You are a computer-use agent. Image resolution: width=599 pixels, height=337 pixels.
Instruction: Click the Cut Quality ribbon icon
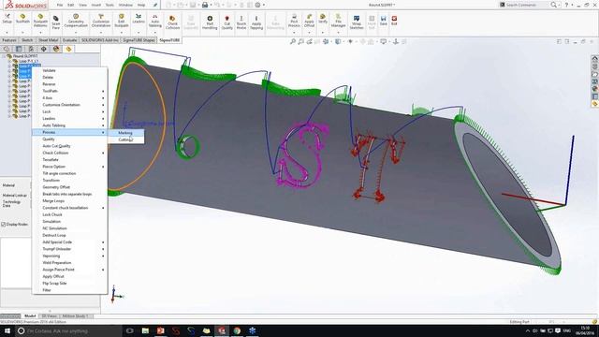[226, 22]
